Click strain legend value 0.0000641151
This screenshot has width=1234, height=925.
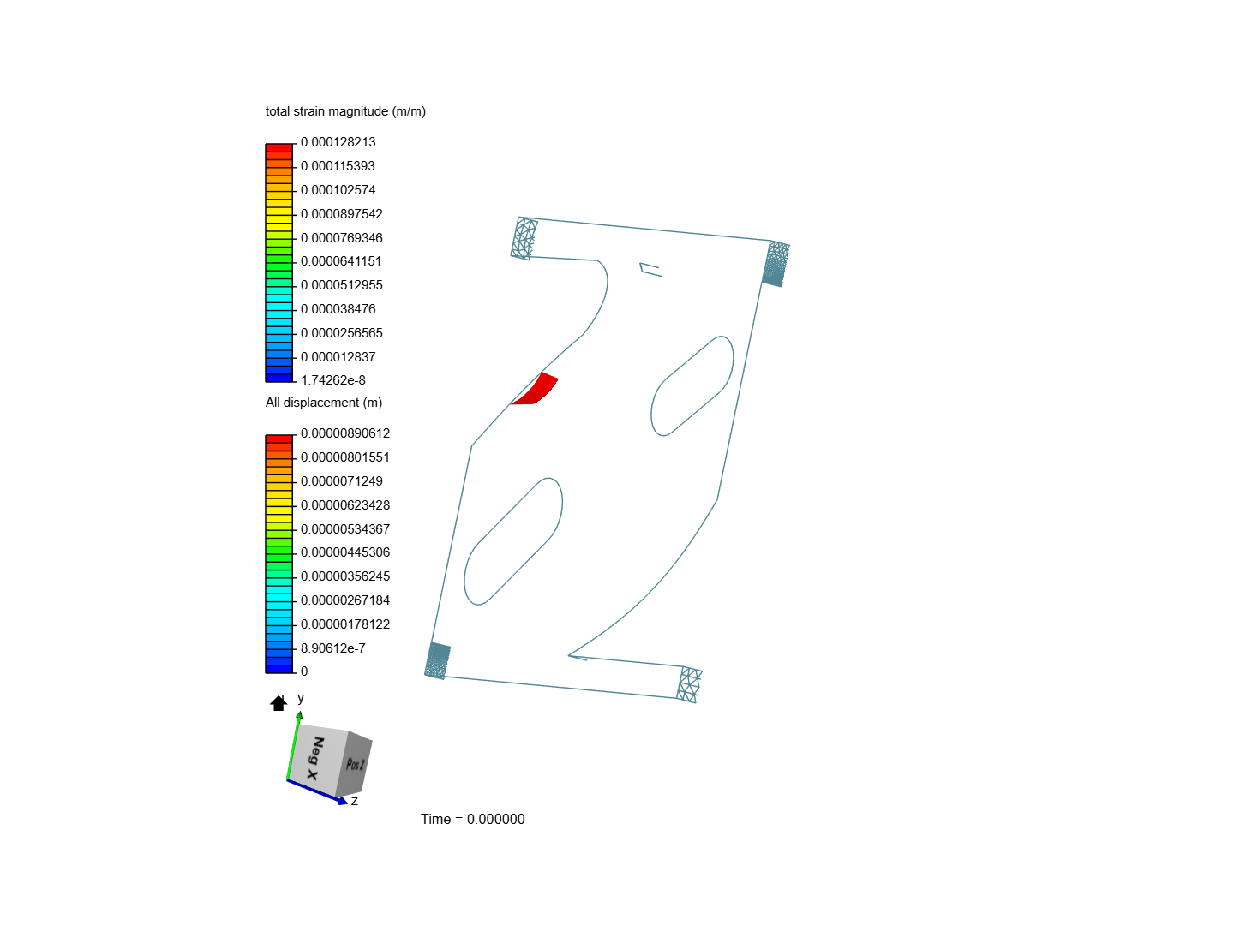[341, 261]
